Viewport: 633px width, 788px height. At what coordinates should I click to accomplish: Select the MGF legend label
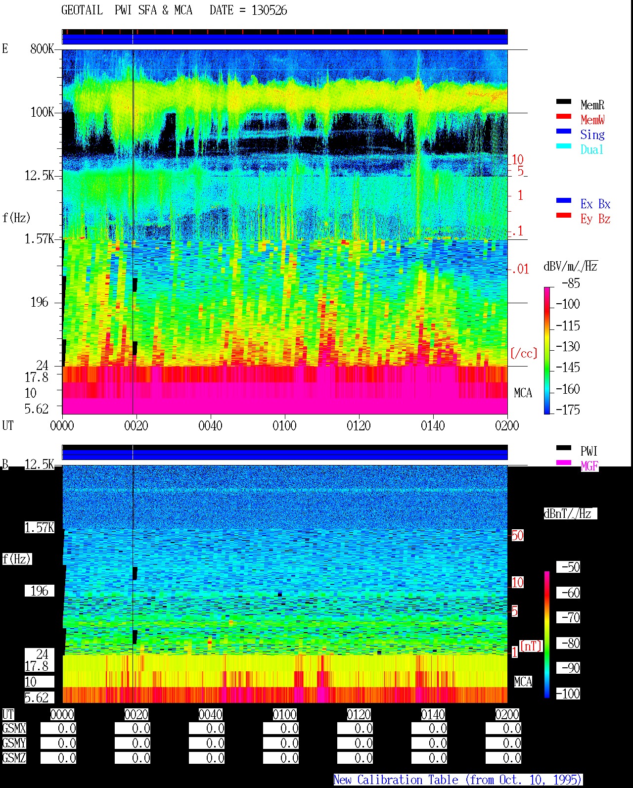pyautogui.click(x=589, y=466)
